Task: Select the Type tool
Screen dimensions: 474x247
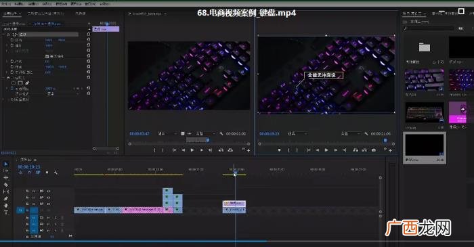Action: tap(5, 212)
